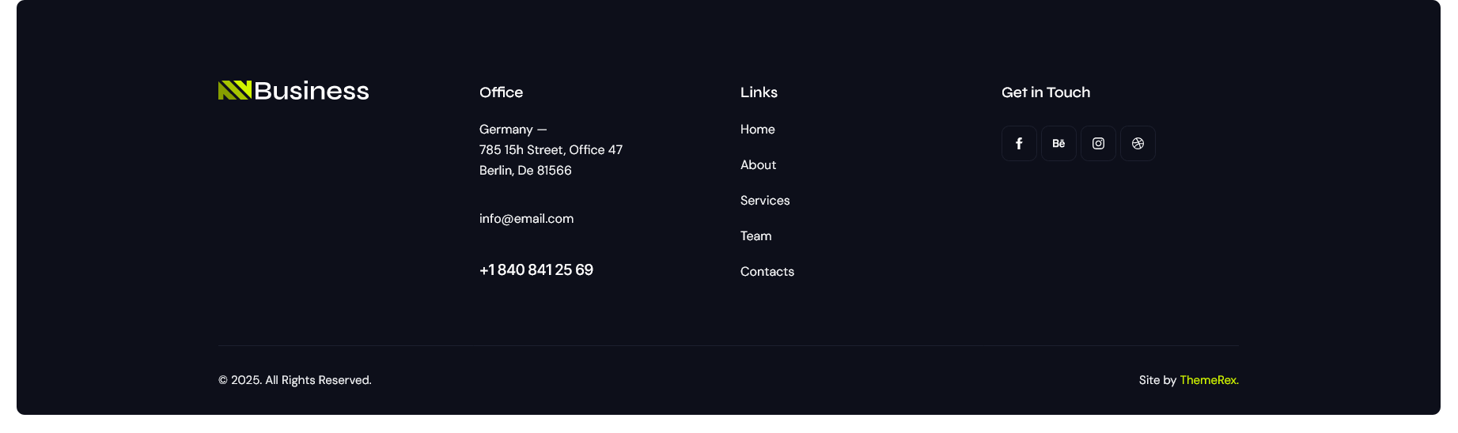Select the Team footer link
The height and width of the screenshot is (433, 1458).
tap(756, 236)
